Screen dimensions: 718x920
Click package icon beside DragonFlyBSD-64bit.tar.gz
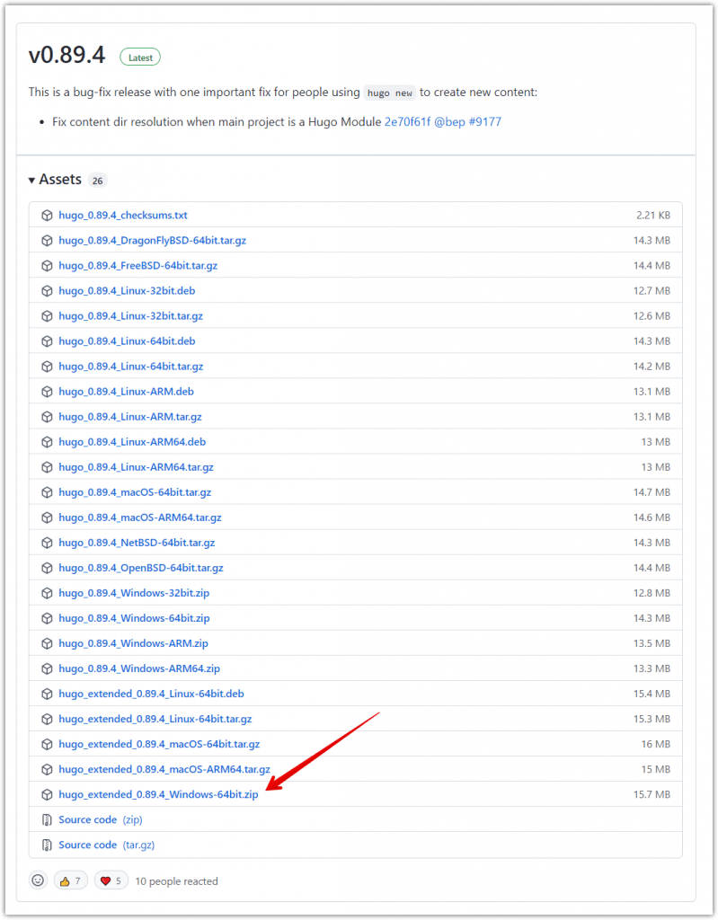(x=47, y=241)
